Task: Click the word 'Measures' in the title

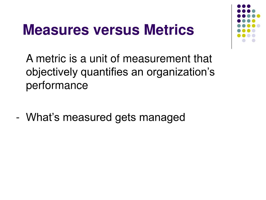Action: [x=56, y=30]
